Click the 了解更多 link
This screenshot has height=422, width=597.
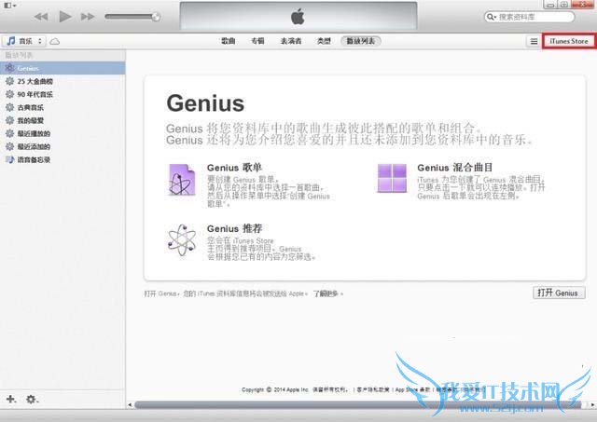[x=326, y=293]
